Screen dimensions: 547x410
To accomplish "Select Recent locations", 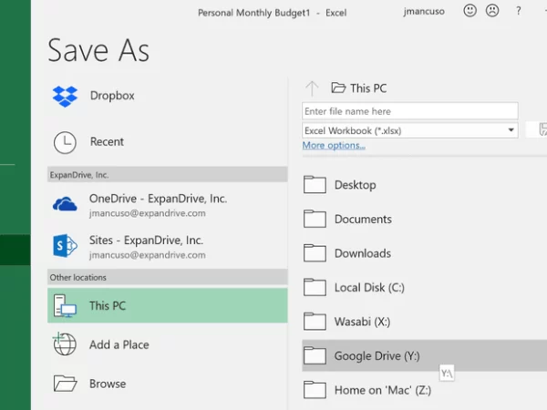I will point(168,142).
